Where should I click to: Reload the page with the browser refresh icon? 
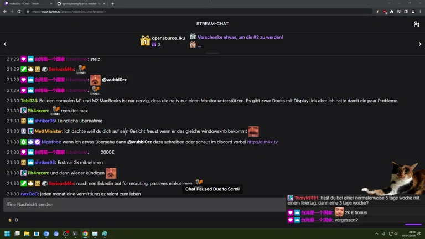click(x=20, y=12)
